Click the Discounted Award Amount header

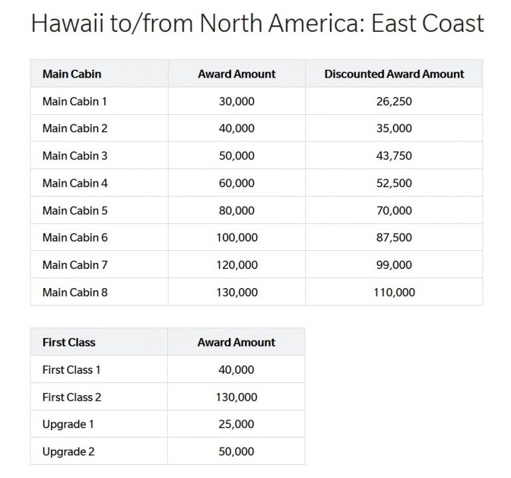pyautogui.click(x=394, y=74)
